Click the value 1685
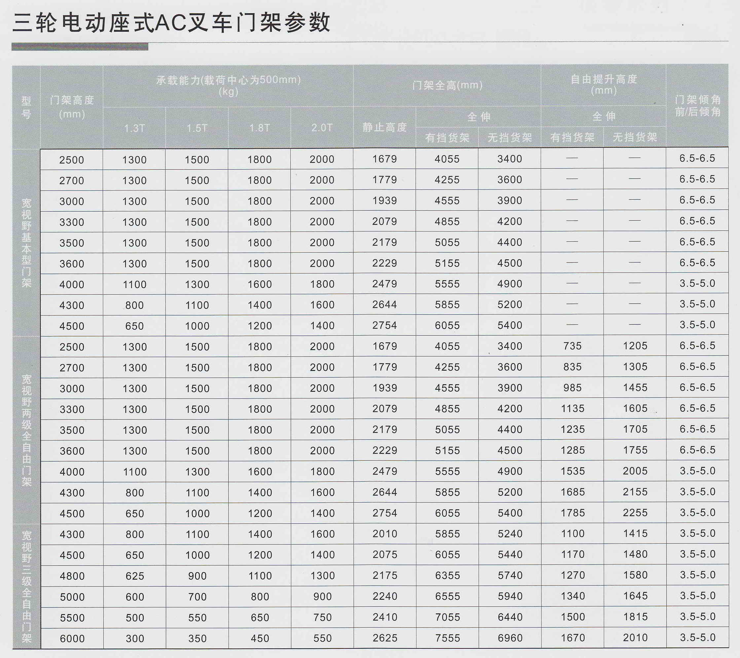740x658 pixels. pos(573,492)
